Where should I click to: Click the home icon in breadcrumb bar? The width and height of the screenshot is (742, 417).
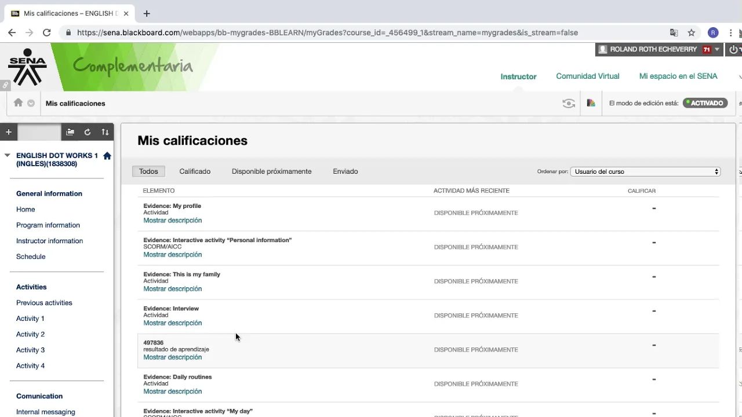[18, 103]
